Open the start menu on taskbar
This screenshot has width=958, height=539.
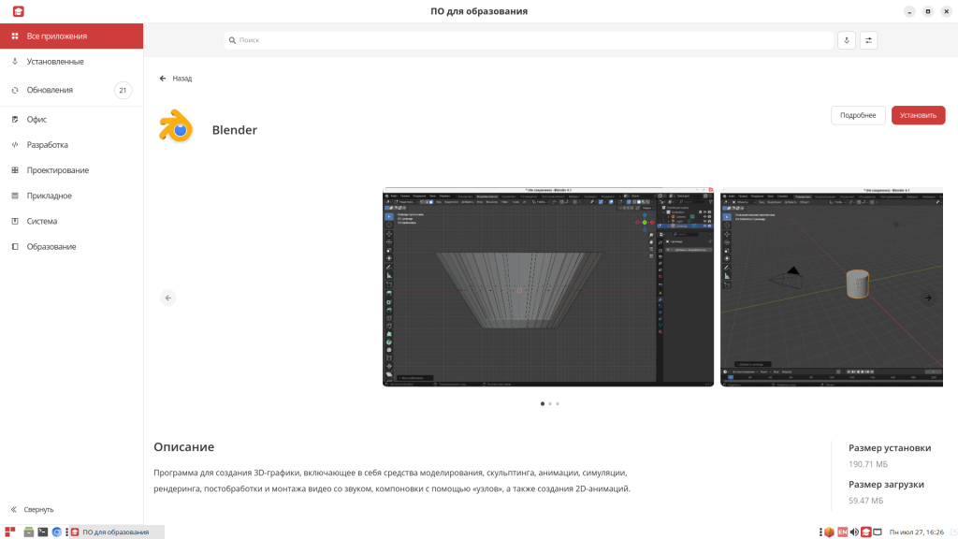point(9,532)
